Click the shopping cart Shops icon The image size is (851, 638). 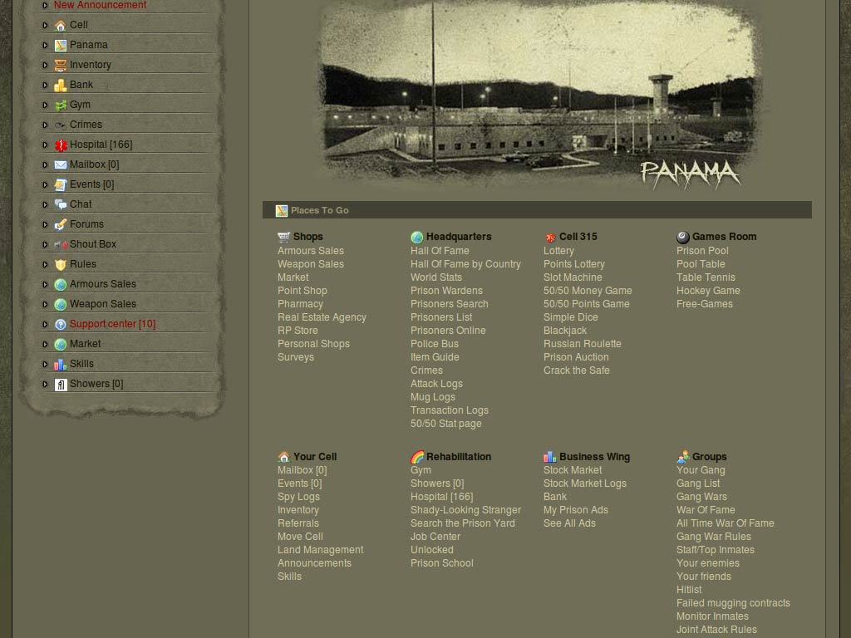(x=283, y=237)
